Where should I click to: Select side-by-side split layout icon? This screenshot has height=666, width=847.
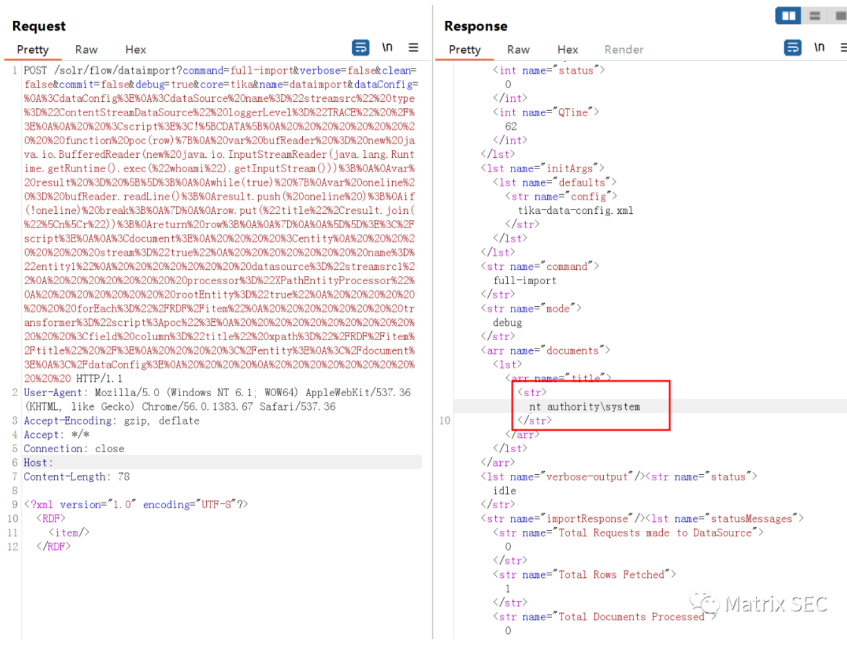789,16
